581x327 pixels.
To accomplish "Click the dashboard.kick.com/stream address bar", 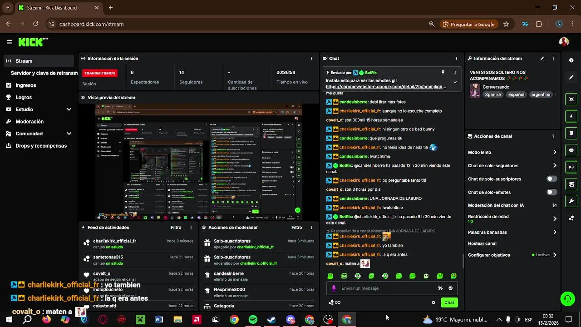I will click(91, 24).
